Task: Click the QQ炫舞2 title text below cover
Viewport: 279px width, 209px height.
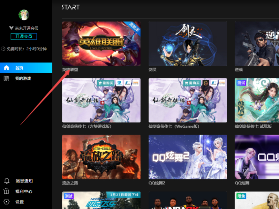Action: coord(157,183)
